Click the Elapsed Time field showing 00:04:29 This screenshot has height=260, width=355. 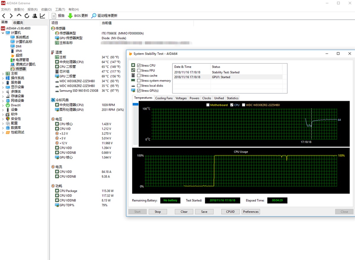coord(277,200)
